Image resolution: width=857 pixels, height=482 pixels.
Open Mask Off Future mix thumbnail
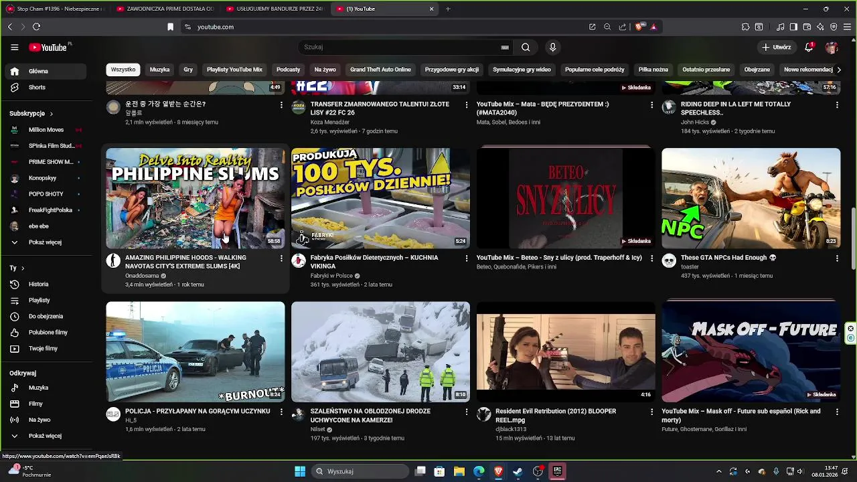(751, 351)
